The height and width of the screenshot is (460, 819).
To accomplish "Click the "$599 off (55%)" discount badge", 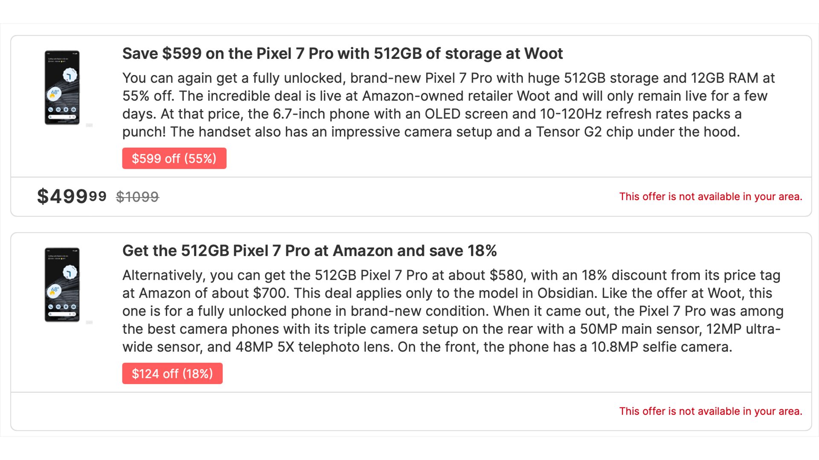I will click(x=174, y=158).
